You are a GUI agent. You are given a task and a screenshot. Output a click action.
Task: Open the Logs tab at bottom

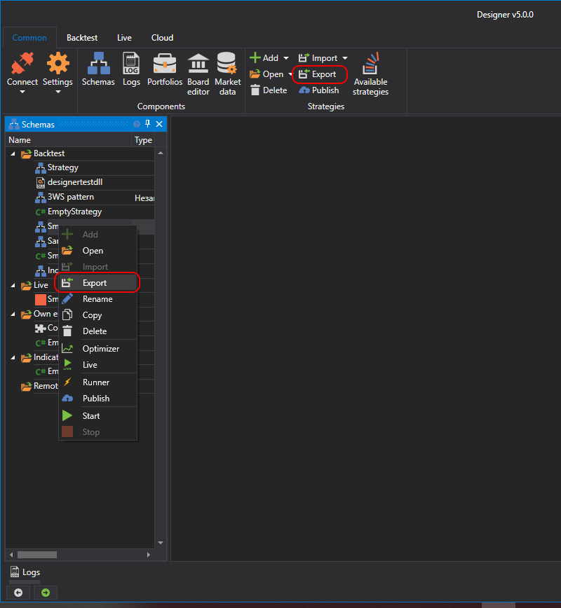point(25,572)
